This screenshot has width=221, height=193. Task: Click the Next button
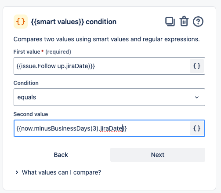[x=158, y=155]
